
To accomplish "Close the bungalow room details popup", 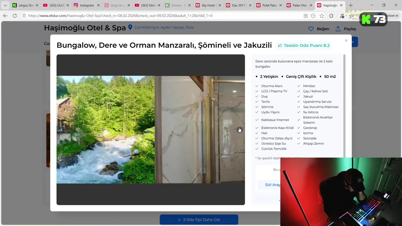I will point(346,40).
